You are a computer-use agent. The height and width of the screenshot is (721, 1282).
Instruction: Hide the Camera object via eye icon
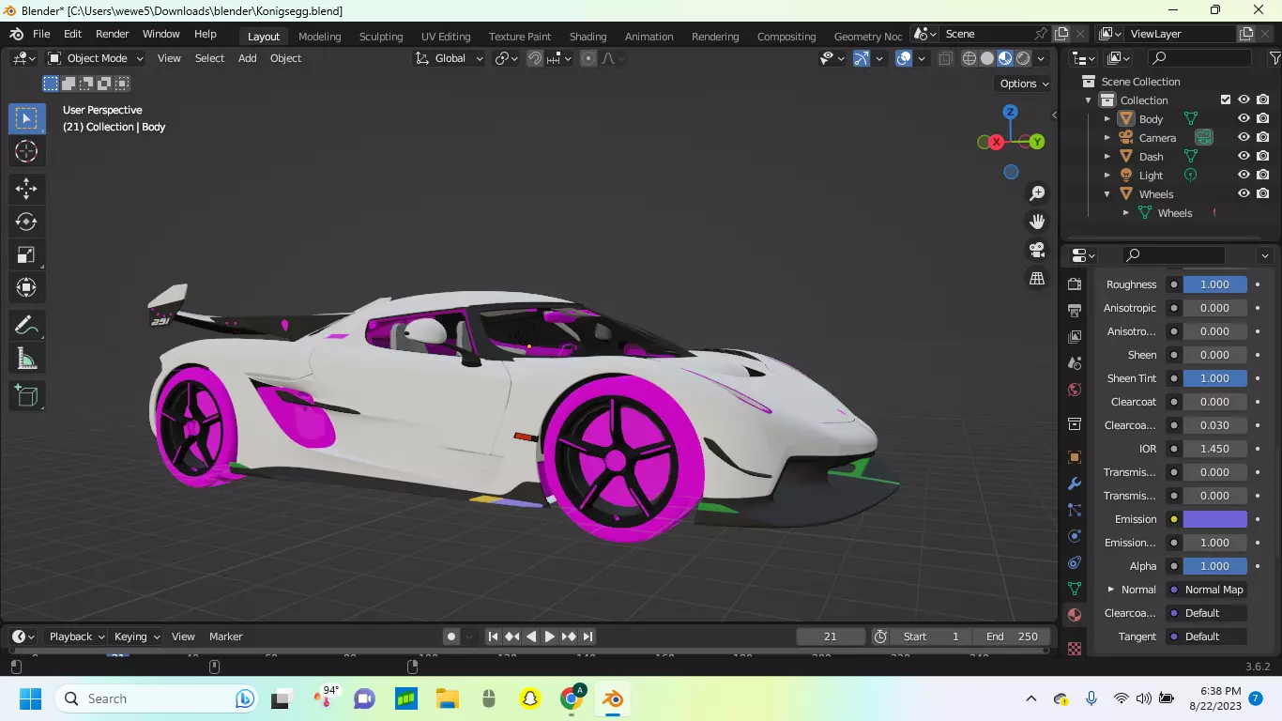click(x=1244, y=137)
